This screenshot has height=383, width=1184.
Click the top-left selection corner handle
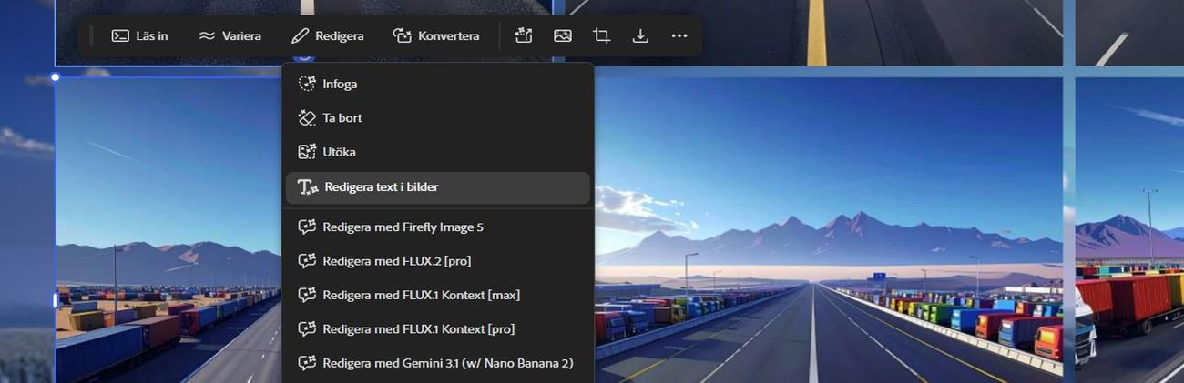click(x=56, y=77)
